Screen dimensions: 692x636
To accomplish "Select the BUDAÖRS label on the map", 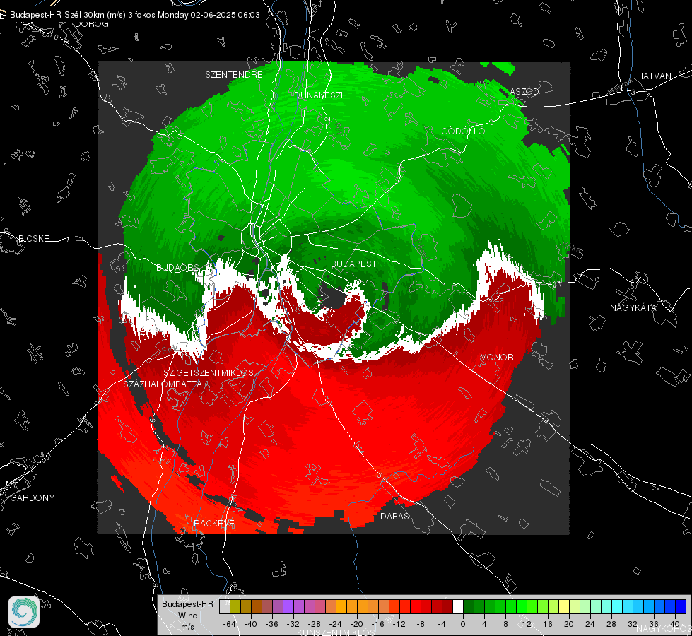I will 178,268.
